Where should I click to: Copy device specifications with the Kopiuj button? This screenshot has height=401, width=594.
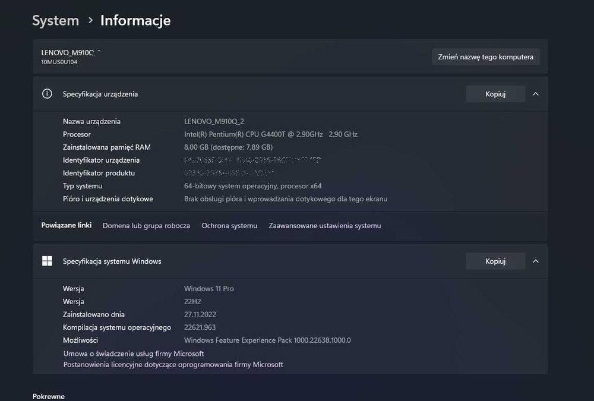pyautogui.click(x=495, y=94)
